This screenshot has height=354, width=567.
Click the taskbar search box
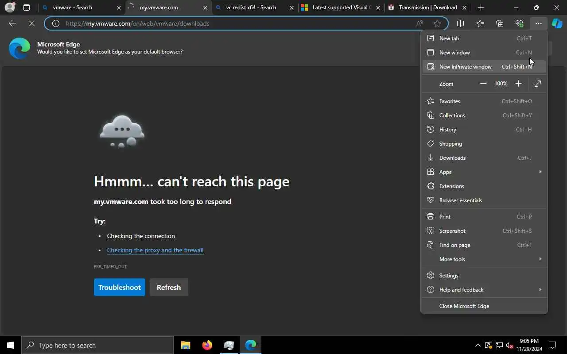click(97, 345)
